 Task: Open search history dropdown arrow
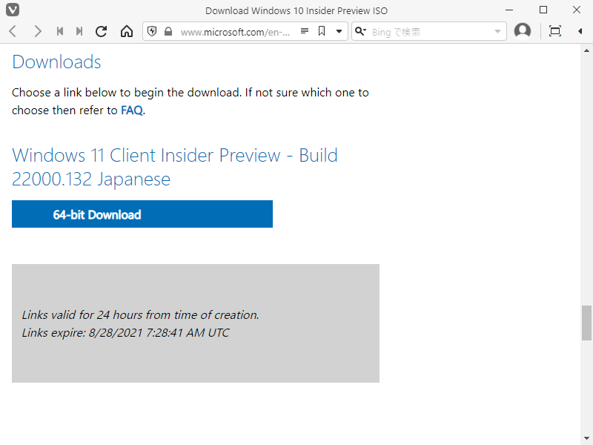(497, 32)
